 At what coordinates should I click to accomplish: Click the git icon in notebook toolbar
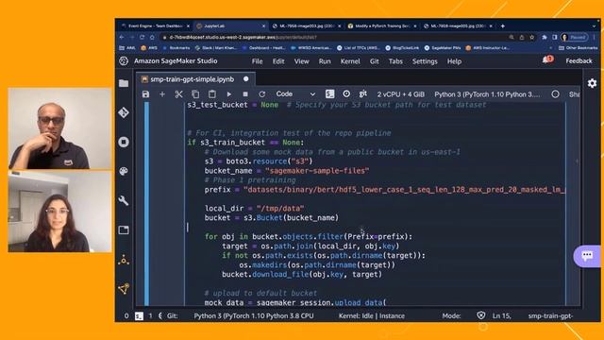362,93
